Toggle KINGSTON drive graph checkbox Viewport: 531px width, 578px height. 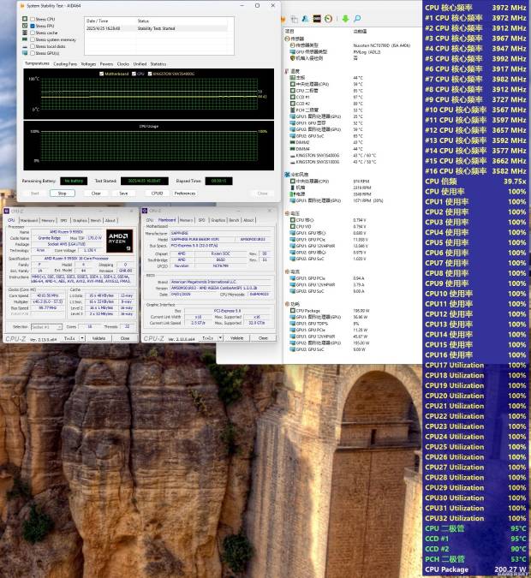[150, 74]
